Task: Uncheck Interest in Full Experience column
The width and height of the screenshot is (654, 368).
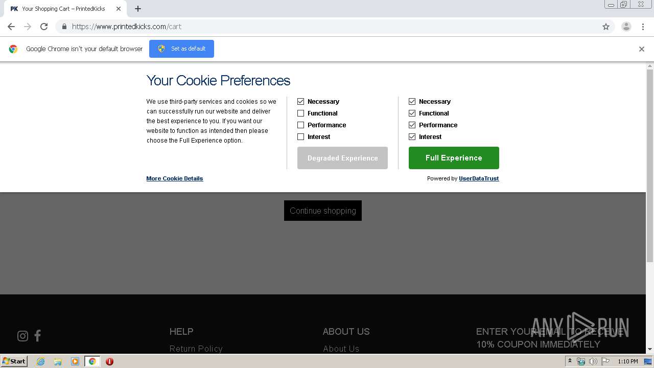Action: pos(412,136)
